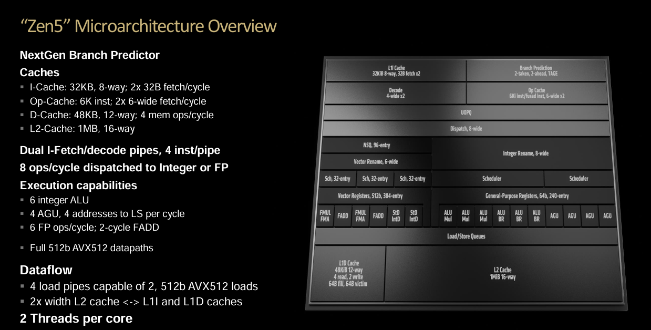Screen dimensions: 651x330
Task: Click the "Zen5" Microarchitecture Overview title
Action: 148,26
